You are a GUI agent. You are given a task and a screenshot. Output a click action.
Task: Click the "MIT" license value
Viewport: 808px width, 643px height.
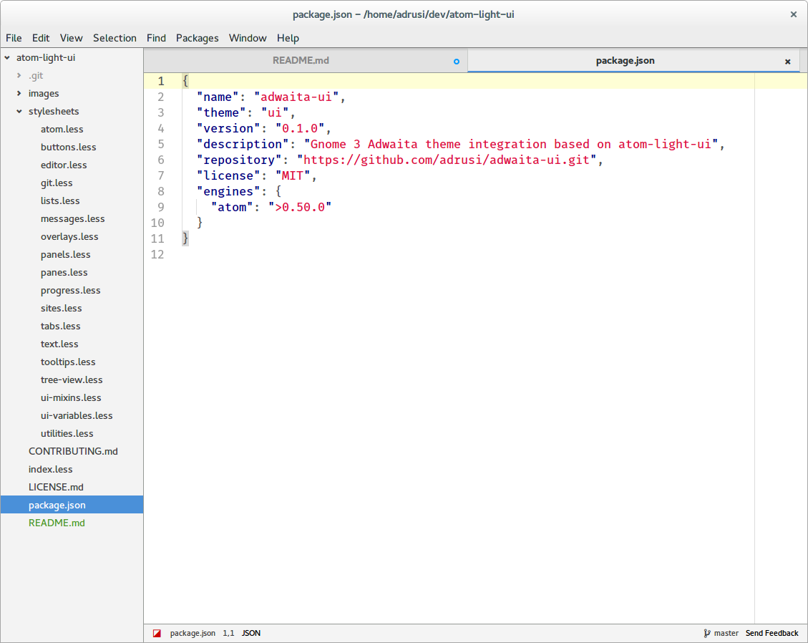[293, 176]
